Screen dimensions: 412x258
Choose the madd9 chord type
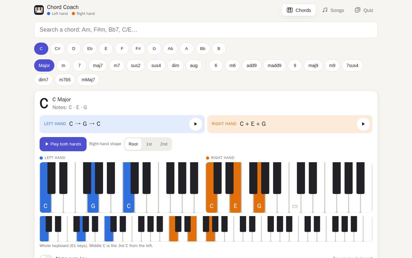pos(275,65)
